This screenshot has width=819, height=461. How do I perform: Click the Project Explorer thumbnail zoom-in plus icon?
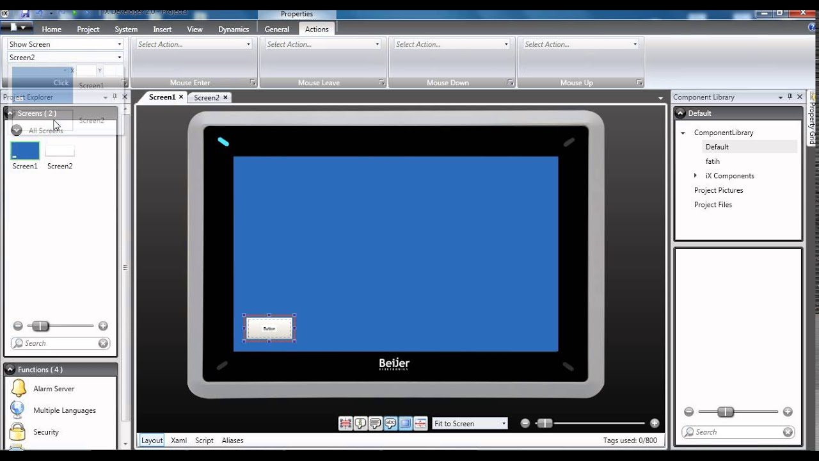[x=103, y=326]
